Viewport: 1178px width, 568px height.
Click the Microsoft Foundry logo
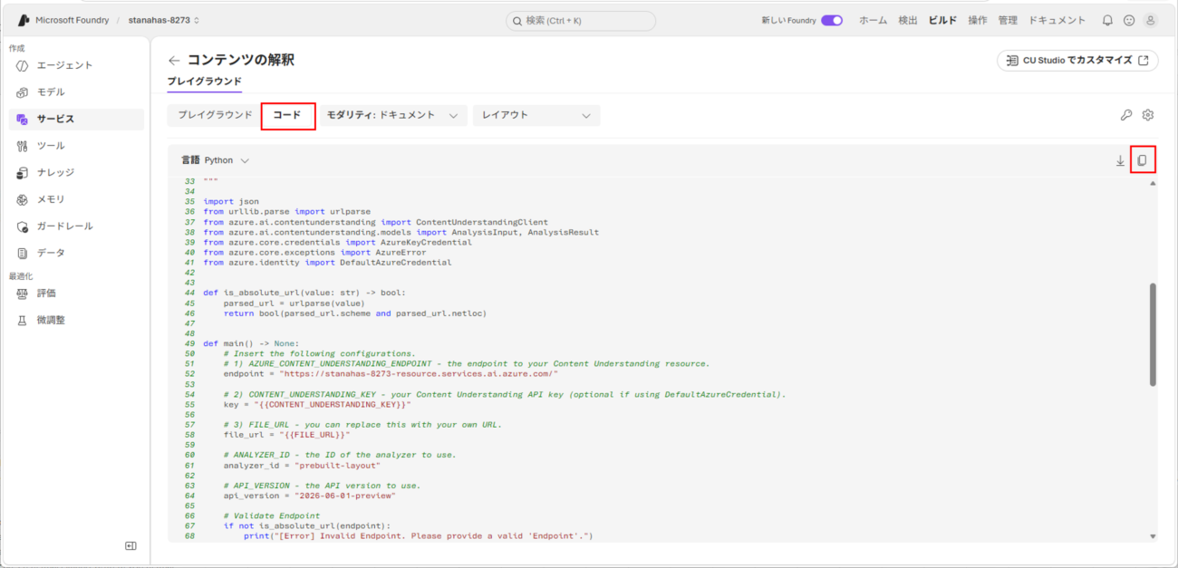[x=24, y=20]
